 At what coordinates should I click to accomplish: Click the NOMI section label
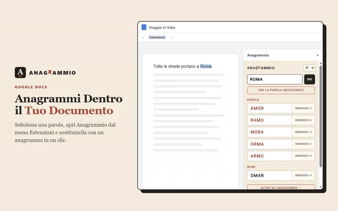(251, 167)
